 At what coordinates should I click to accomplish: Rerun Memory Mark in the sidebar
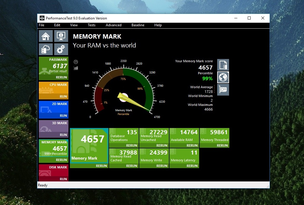[61, 160]
